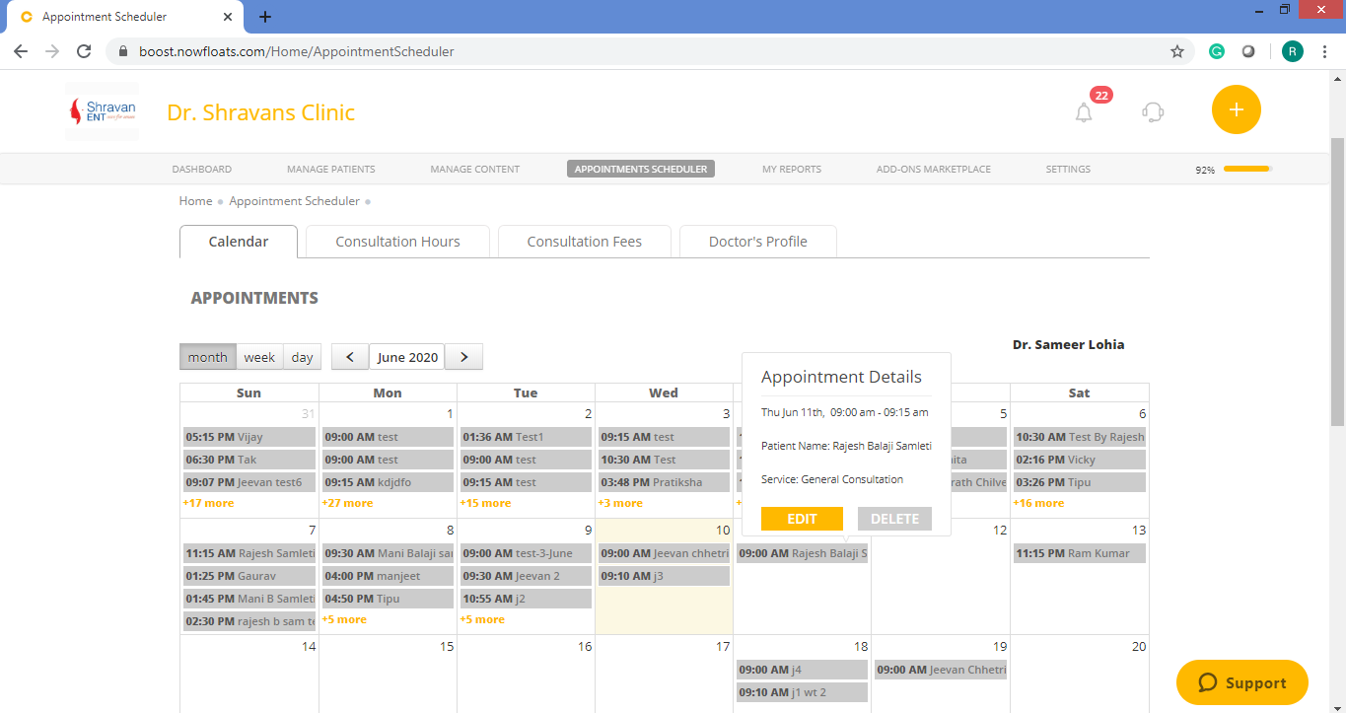Switch calendar to day view
The width and height of the screenshot is (1346, 713).
[303, 357]
